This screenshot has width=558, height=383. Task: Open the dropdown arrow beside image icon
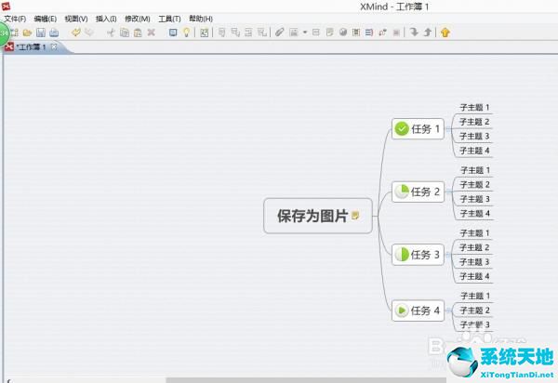305,33
